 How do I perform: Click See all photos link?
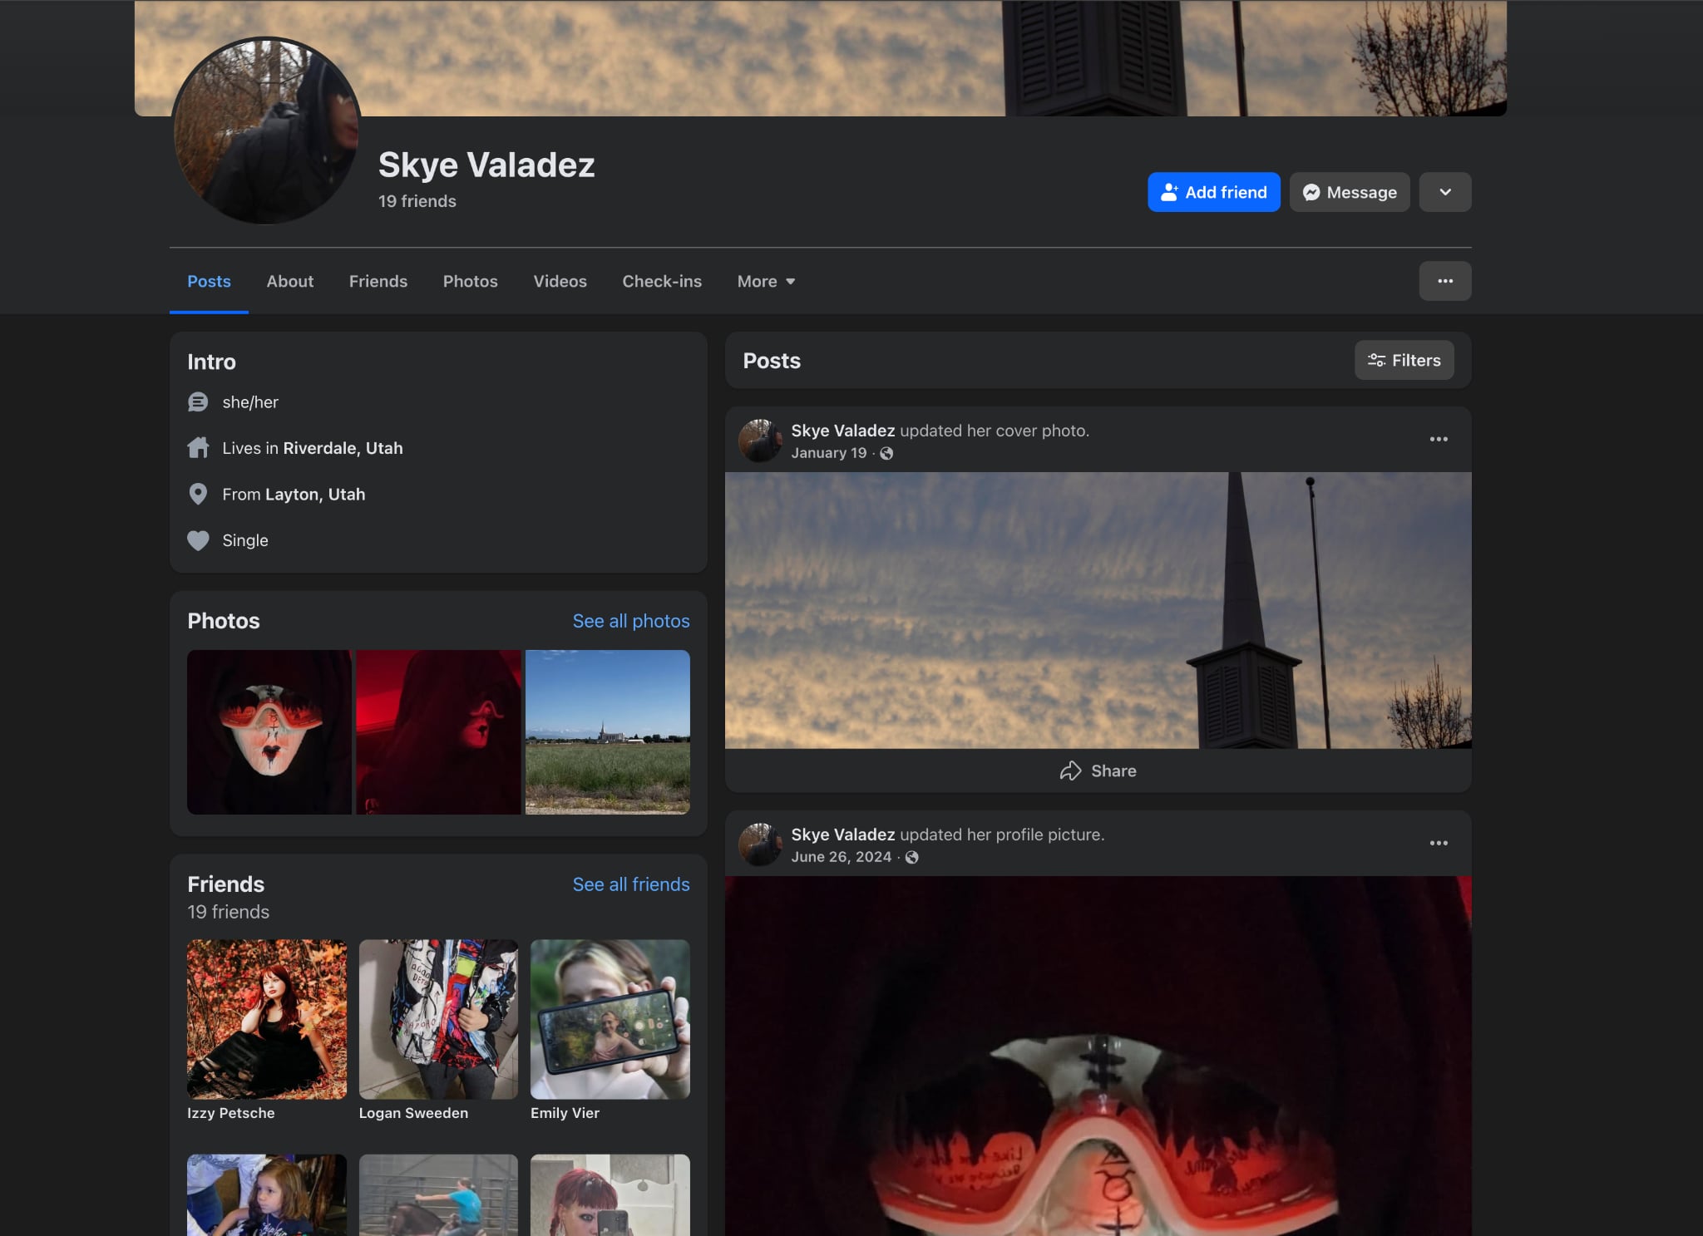pos(630,621)
